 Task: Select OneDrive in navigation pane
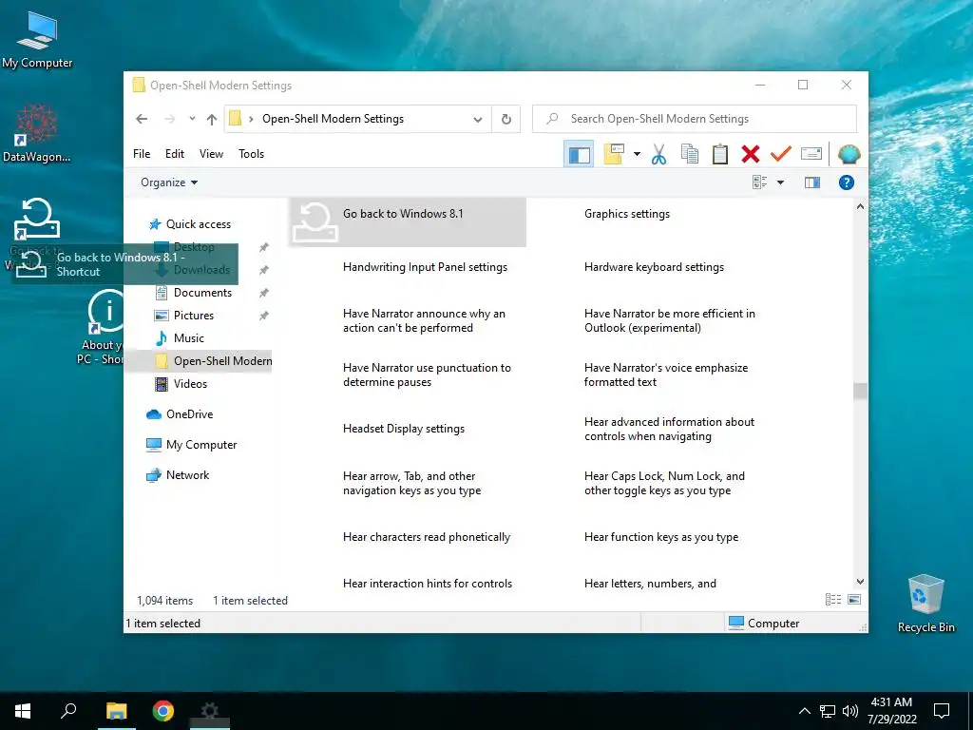(x=189, y=414)
